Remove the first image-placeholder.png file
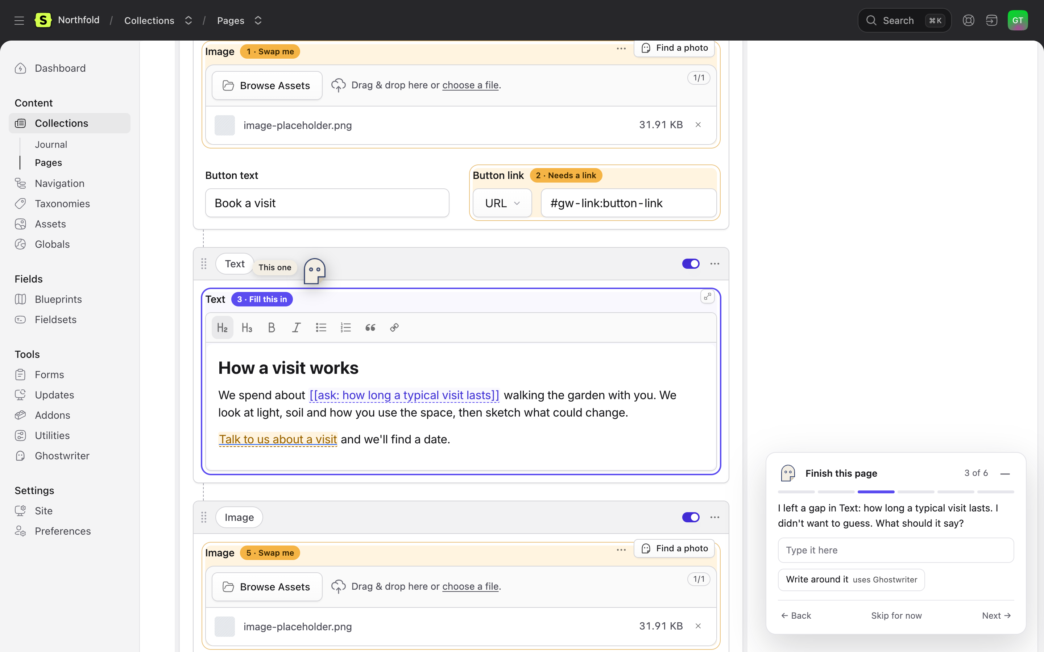Image resolution: width=1044 pixels, height=652 pixels. 698,125
